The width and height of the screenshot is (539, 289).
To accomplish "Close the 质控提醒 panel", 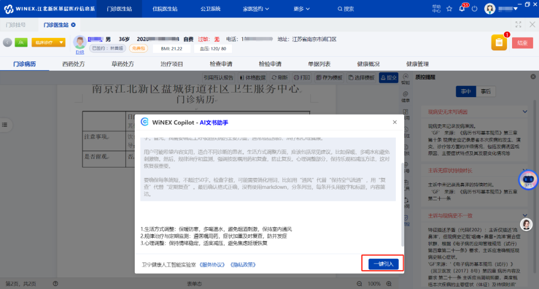I will (533, 77).
